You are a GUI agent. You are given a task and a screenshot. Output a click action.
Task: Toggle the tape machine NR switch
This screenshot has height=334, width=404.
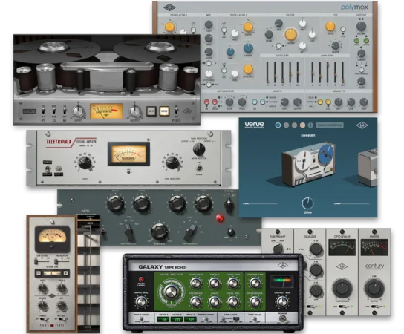(65, 111)
